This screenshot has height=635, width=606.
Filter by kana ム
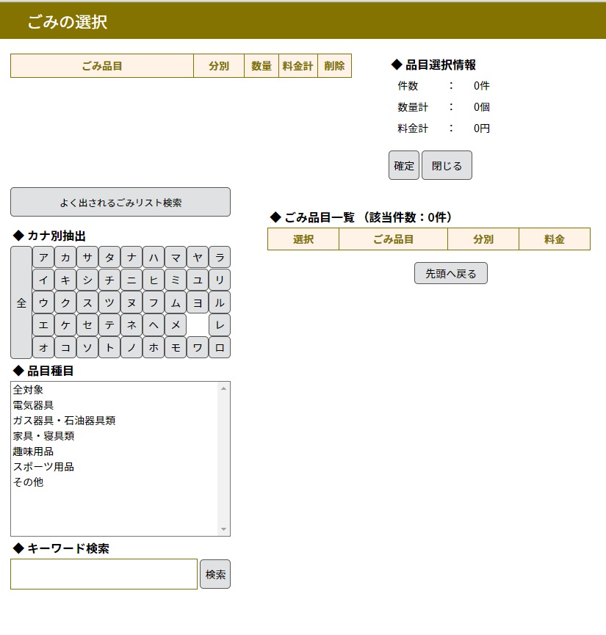tap(176, 302)
